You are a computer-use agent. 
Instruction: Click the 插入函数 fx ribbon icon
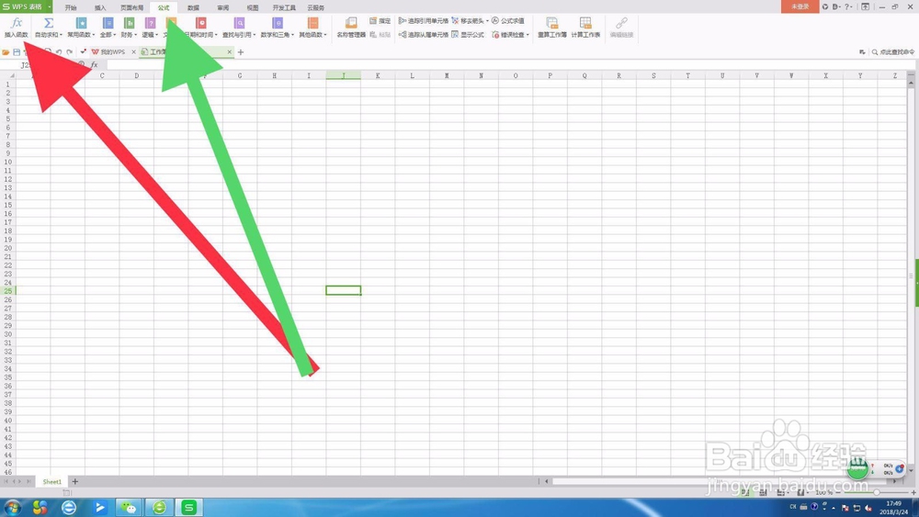coord(17,24)
